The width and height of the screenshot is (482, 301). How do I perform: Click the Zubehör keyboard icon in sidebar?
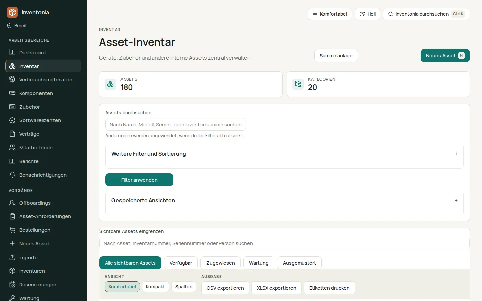click(12, 107)
